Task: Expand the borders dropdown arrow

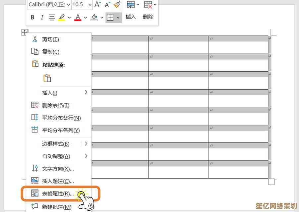Action: (118, 18)
